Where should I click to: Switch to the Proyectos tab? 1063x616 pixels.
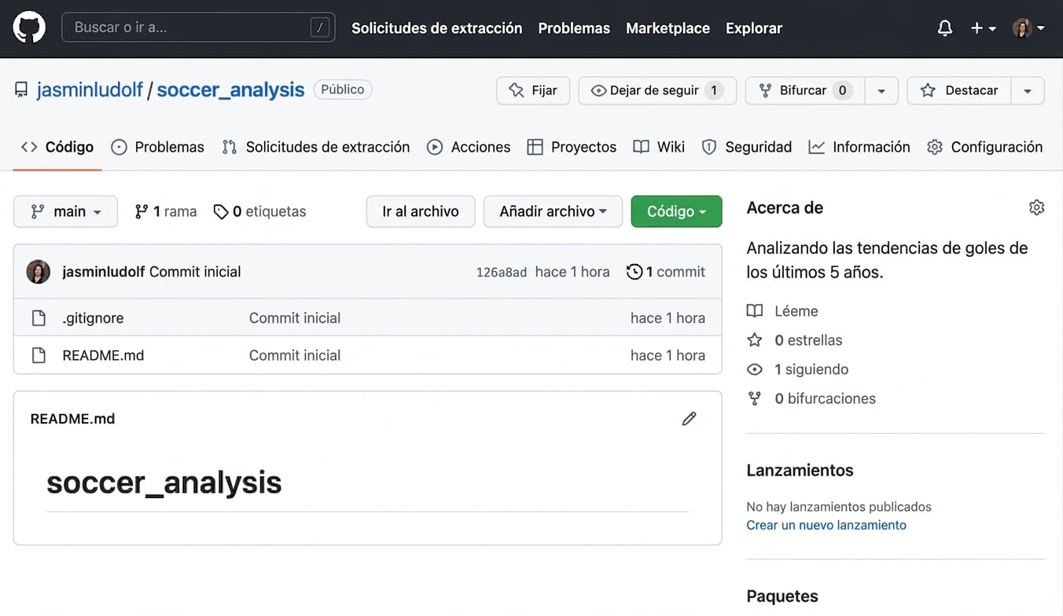(x=572, y=147)
